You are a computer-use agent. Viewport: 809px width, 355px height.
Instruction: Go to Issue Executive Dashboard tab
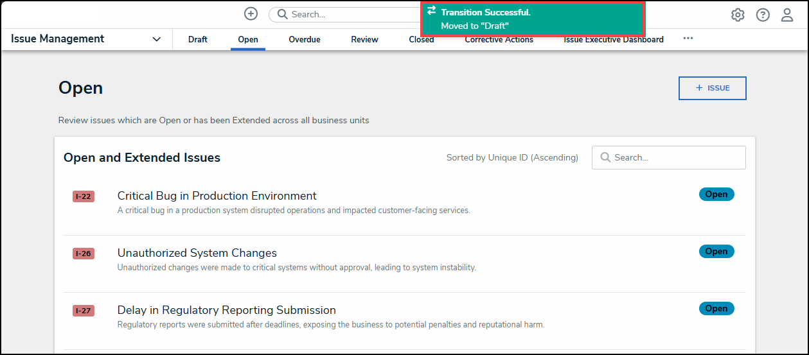click(x=614, y=39)
